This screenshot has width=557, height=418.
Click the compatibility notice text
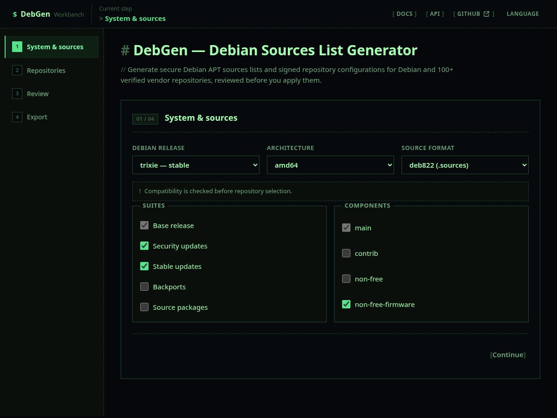click(218, 191)
